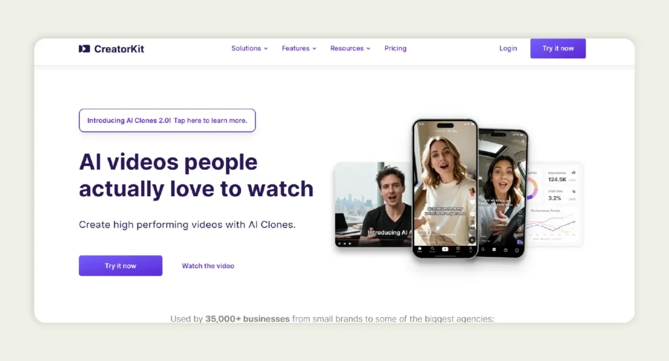This screenshot has width=669, height=361.
Task: Select the man's landscape video thumbnail
Action: [373, 204]
